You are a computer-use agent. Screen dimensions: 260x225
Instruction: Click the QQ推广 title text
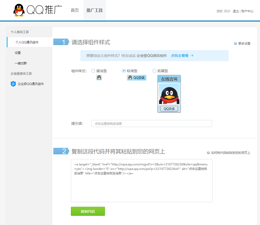44,10
